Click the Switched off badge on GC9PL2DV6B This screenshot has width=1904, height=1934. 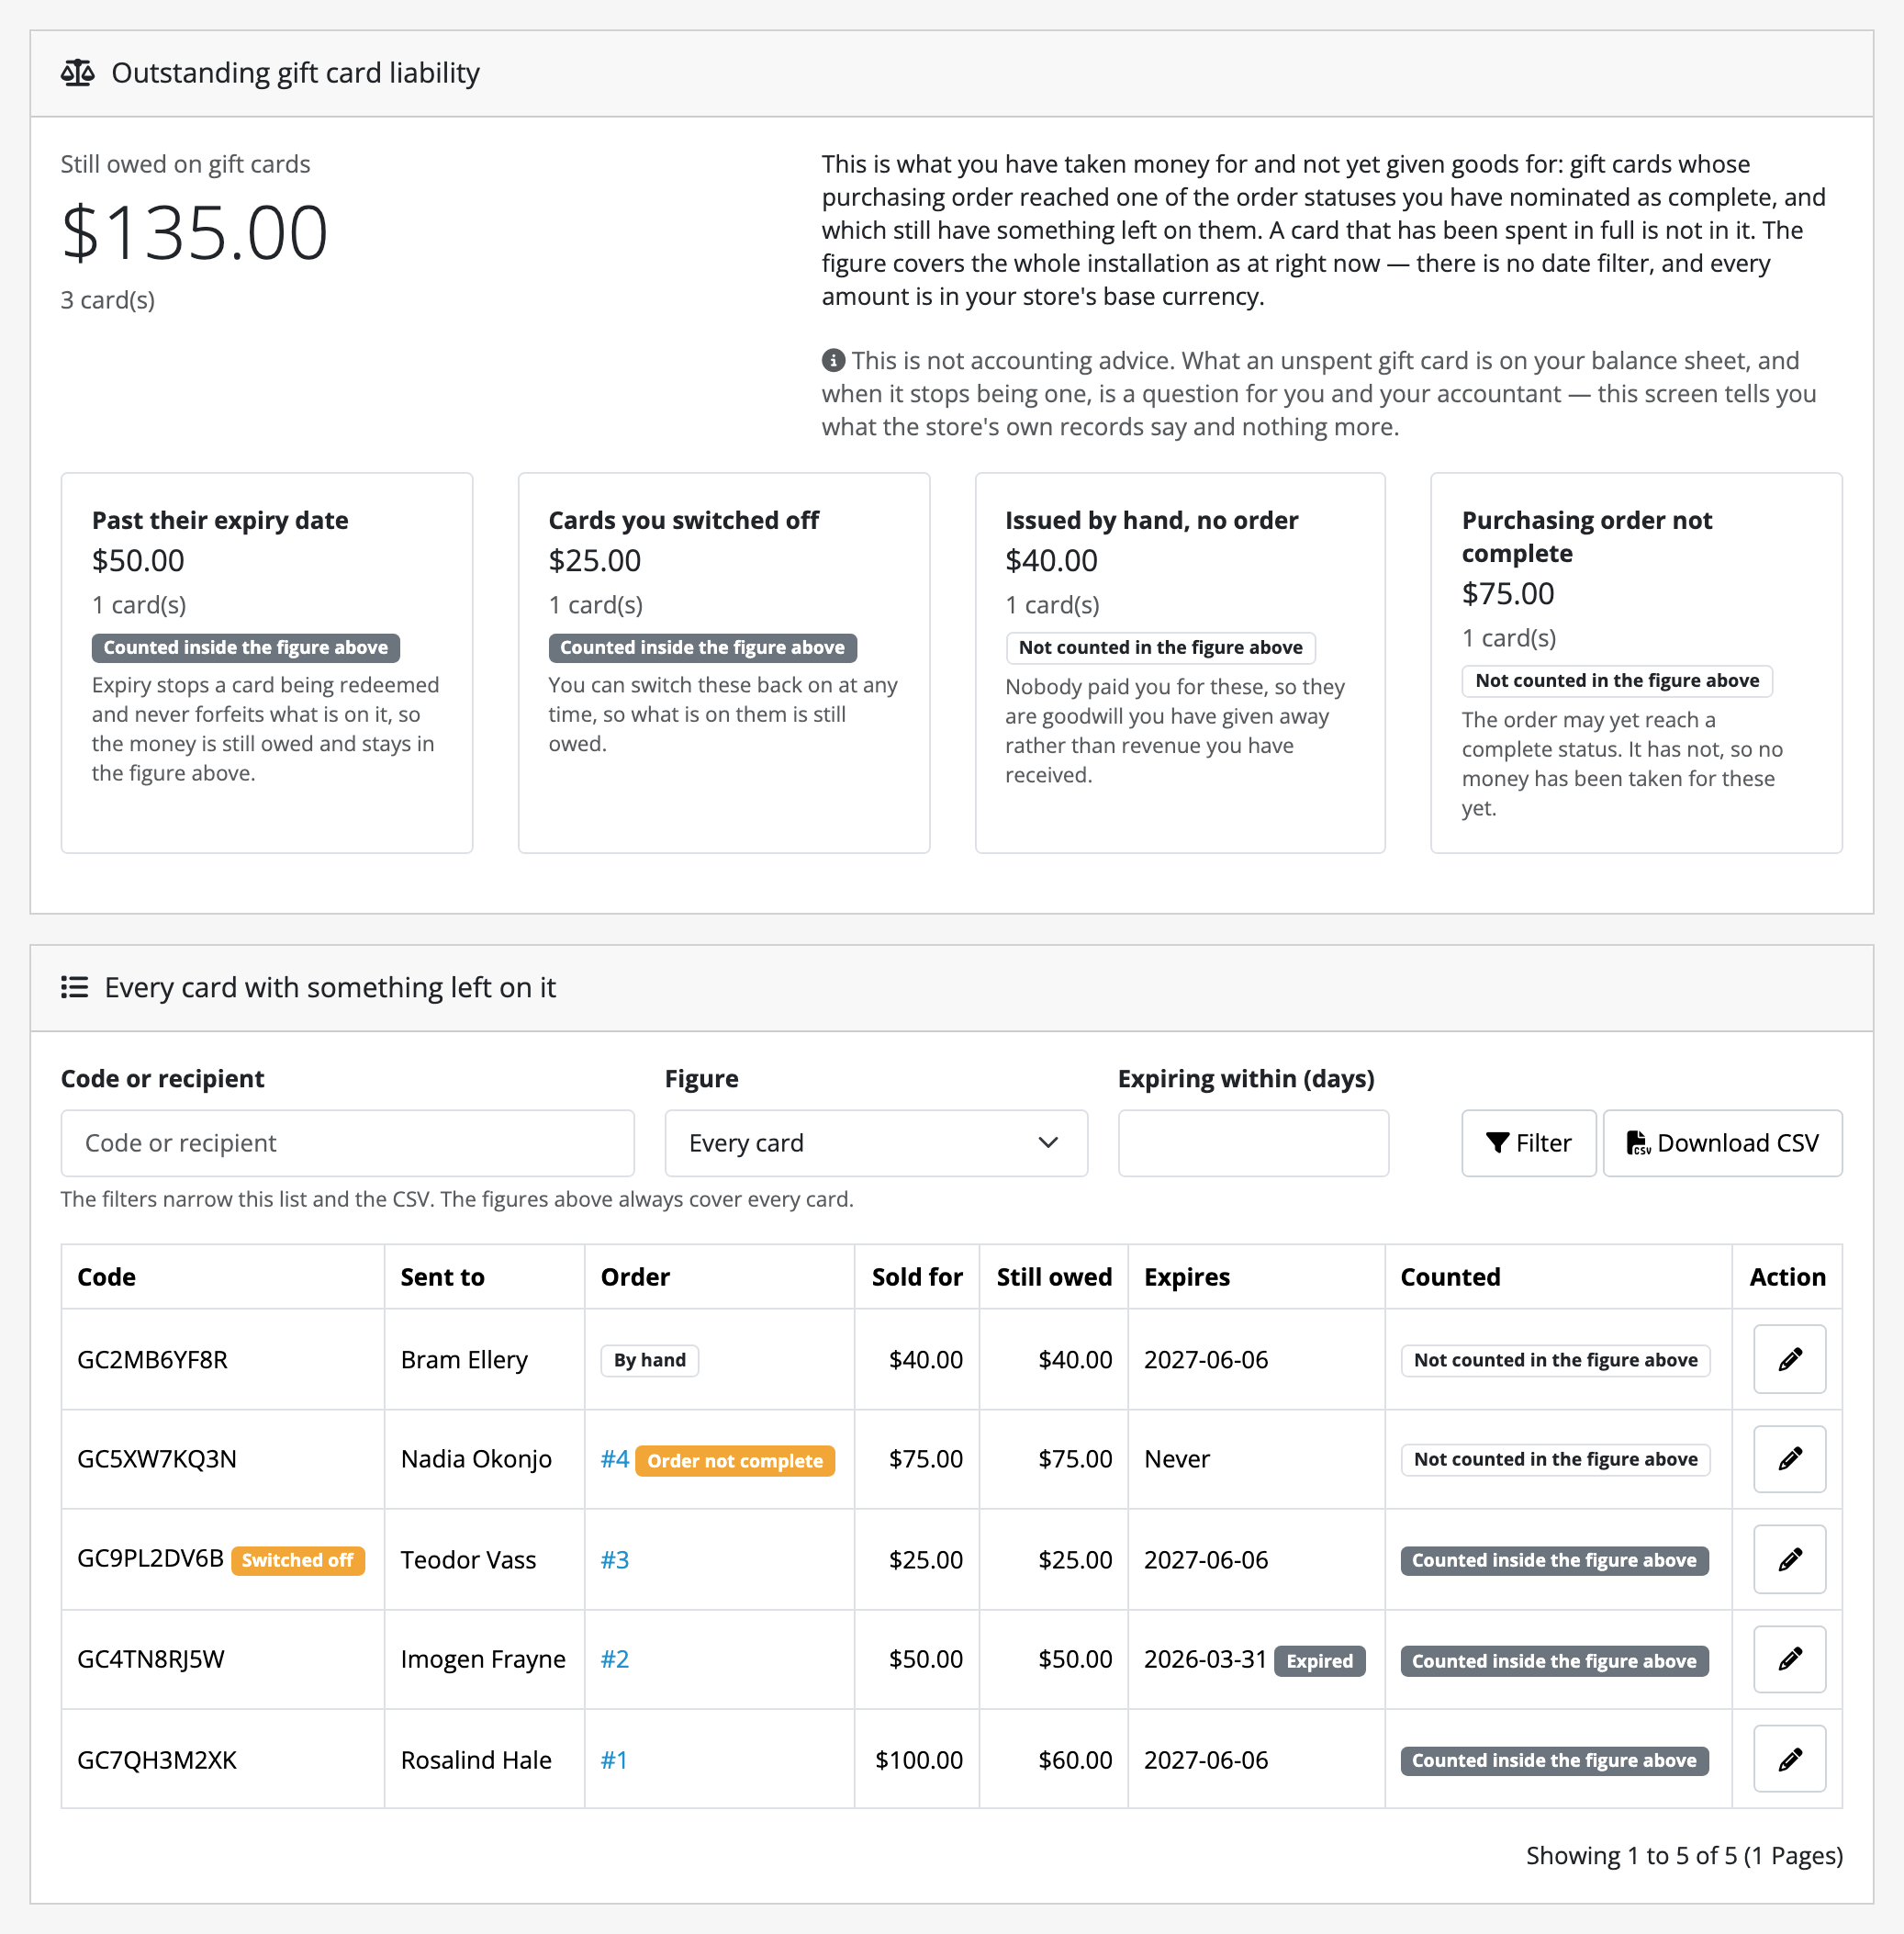click(x=297, y=1560)
